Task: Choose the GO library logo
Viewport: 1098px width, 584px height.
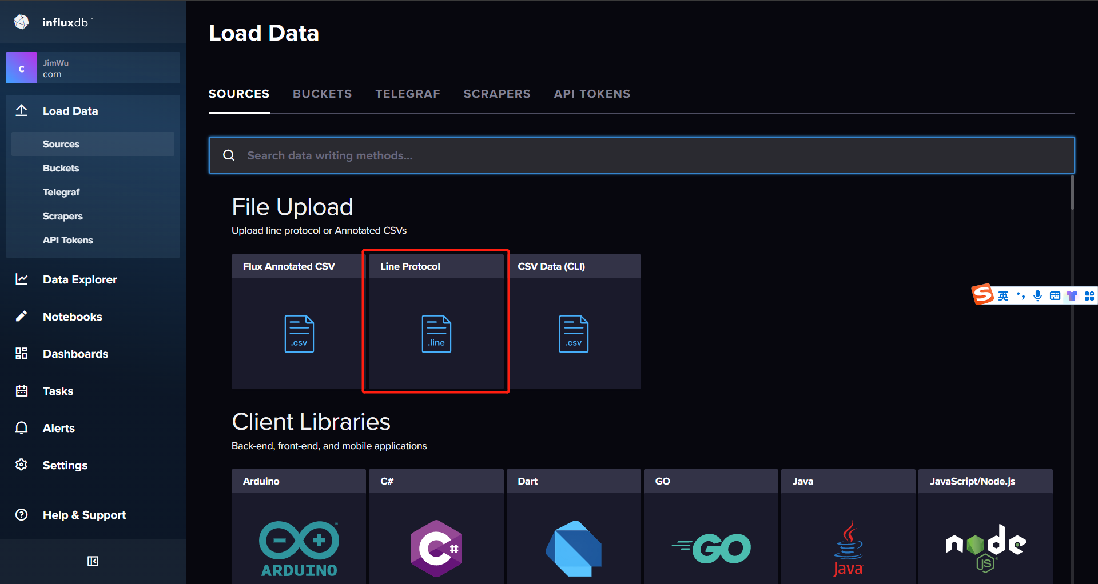Action: (711, 549)
